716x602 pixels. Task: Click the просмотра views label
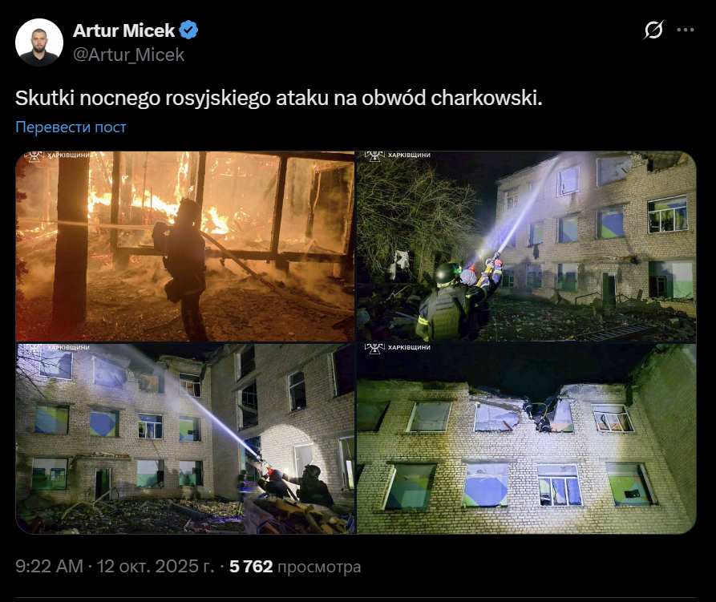319,567
